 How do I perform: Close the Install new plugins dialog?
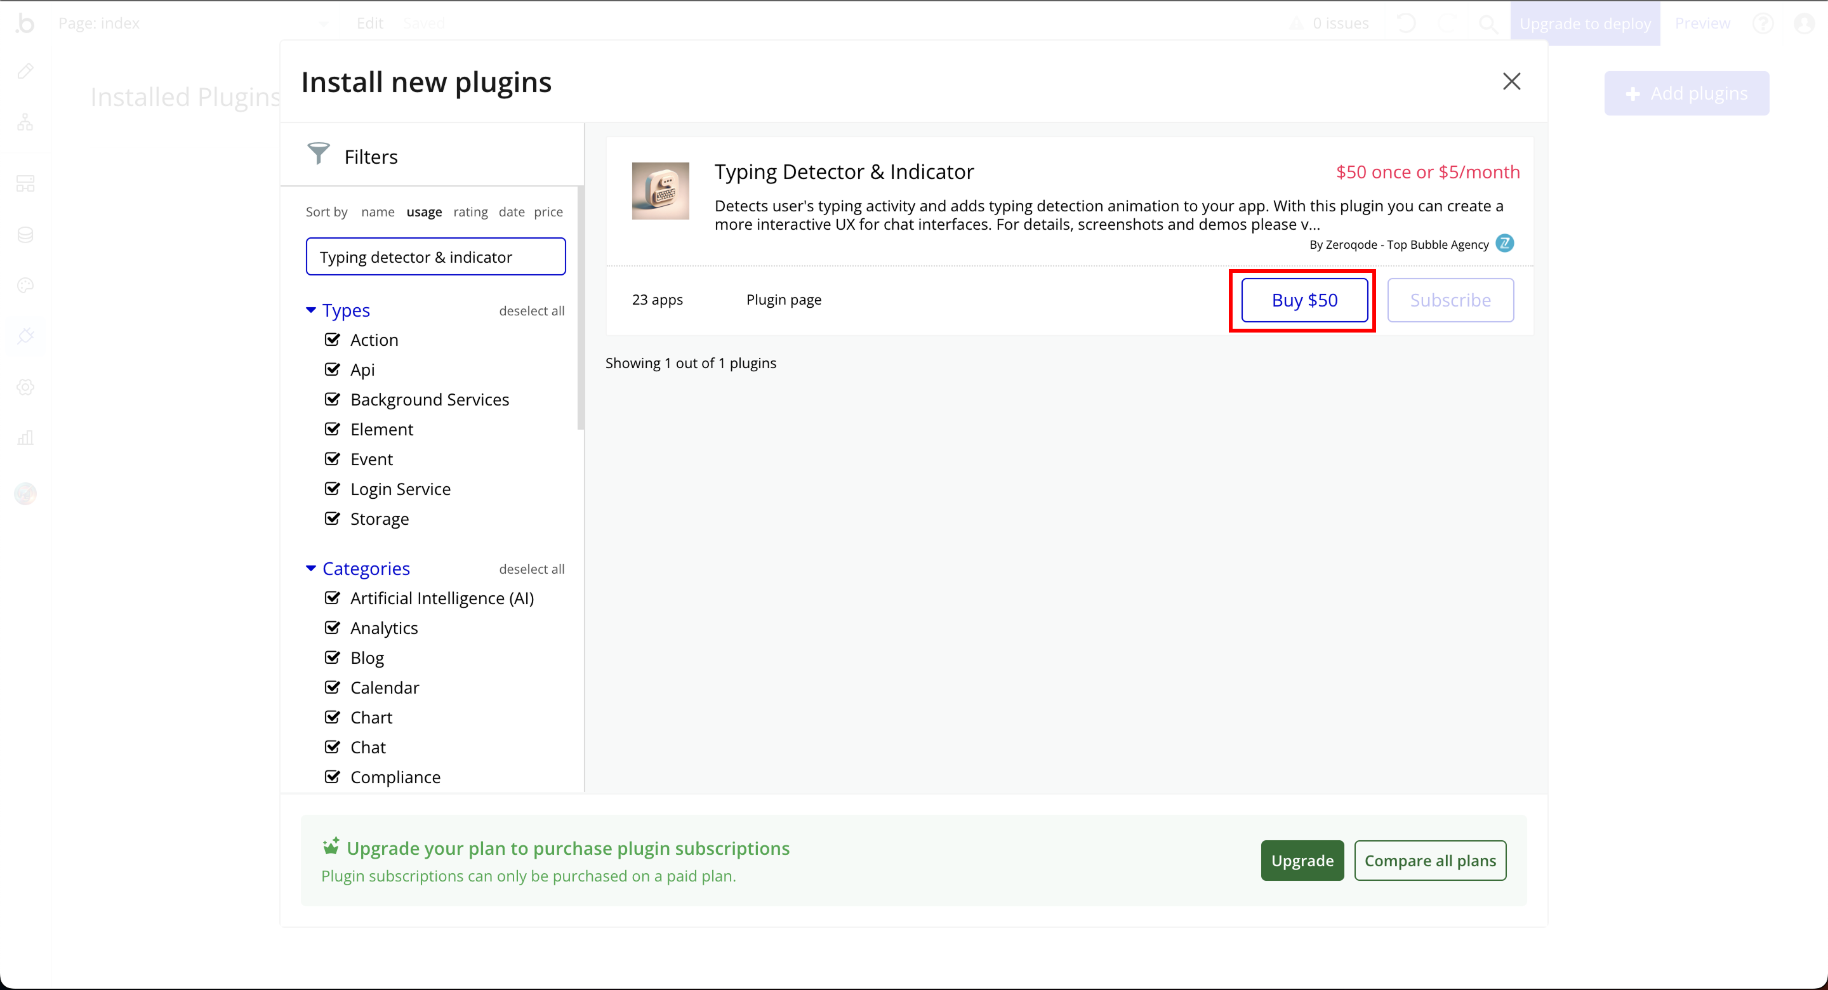click(1511, 82)
